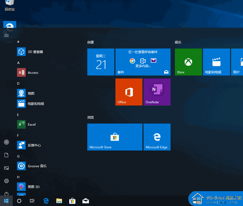Open 地图 (Maps) app in list

point(26,93)
